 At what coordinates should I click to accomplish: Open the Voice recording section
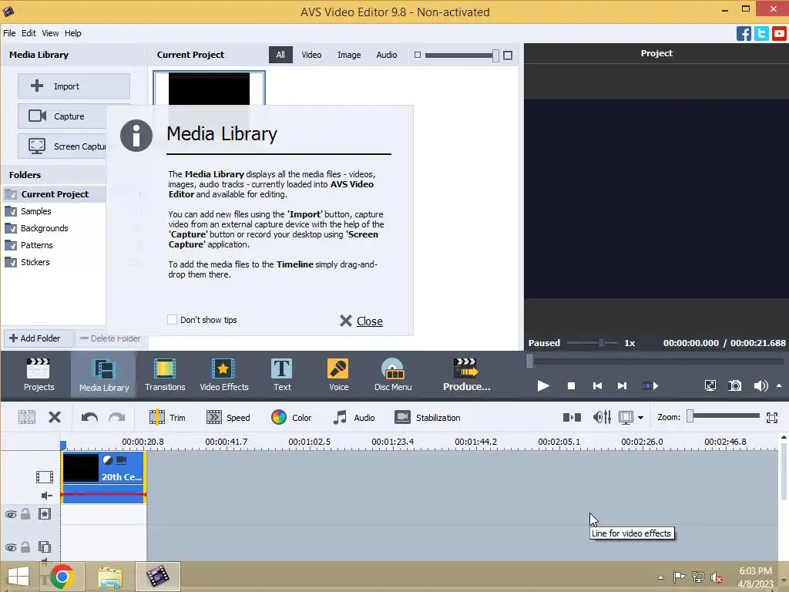coord(339,375)
